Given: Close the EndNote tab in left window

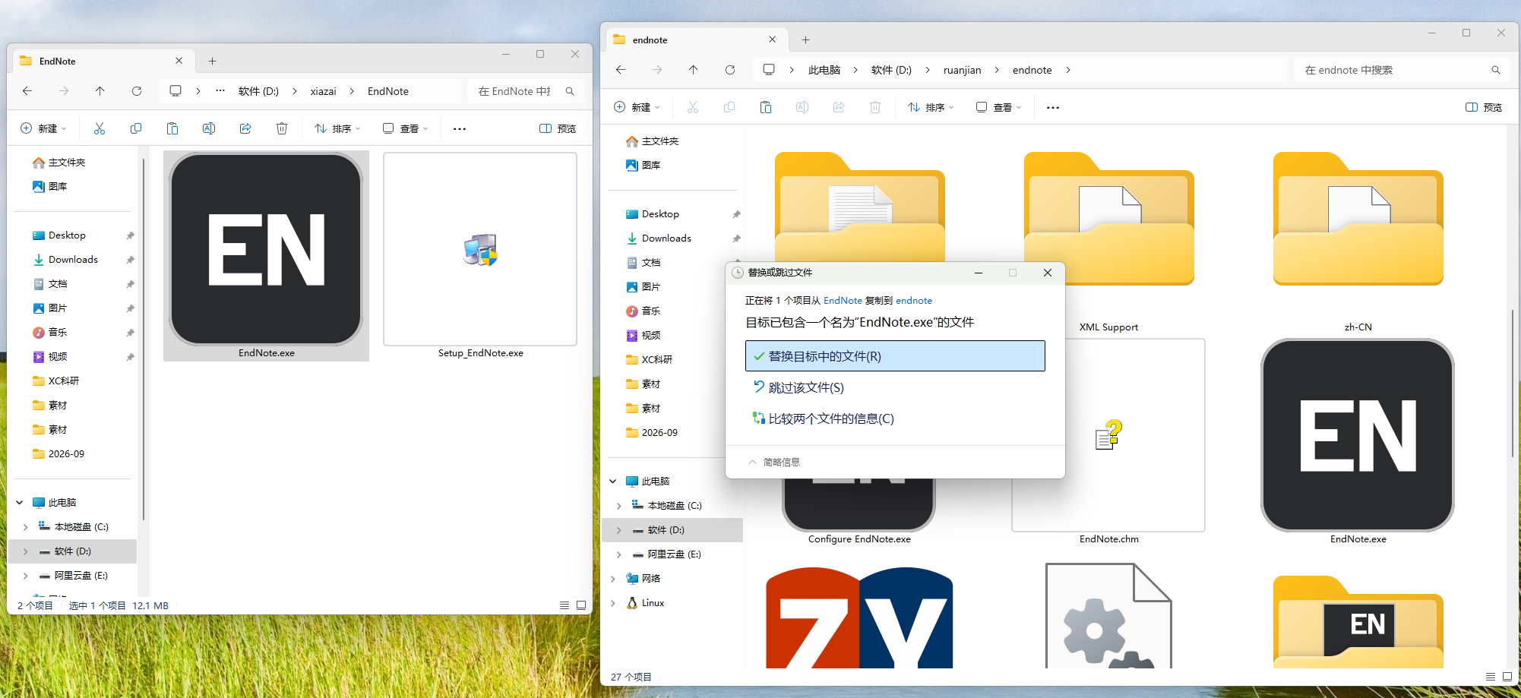Looking at the screenshot, I should pos(179,61).
